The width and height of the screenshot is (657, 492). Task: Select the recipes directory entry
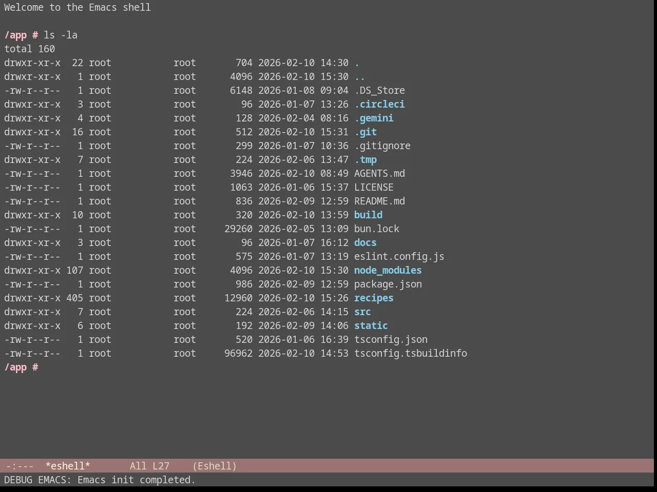point(374,298)
